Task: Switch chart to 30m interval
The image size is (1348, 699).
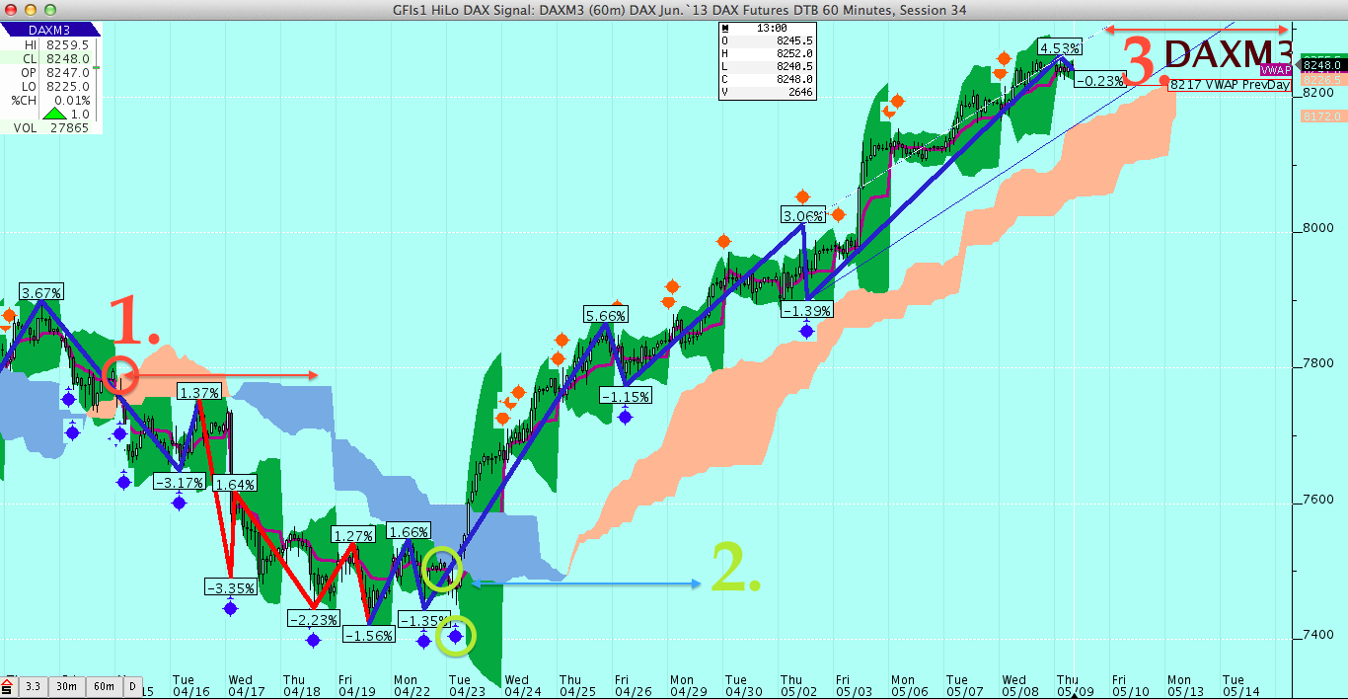Action: click(65, 685)
